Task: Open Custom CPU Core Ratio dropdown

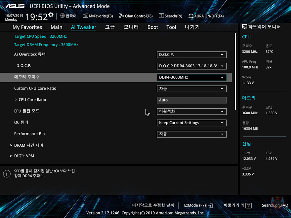Action: point(192,89)
